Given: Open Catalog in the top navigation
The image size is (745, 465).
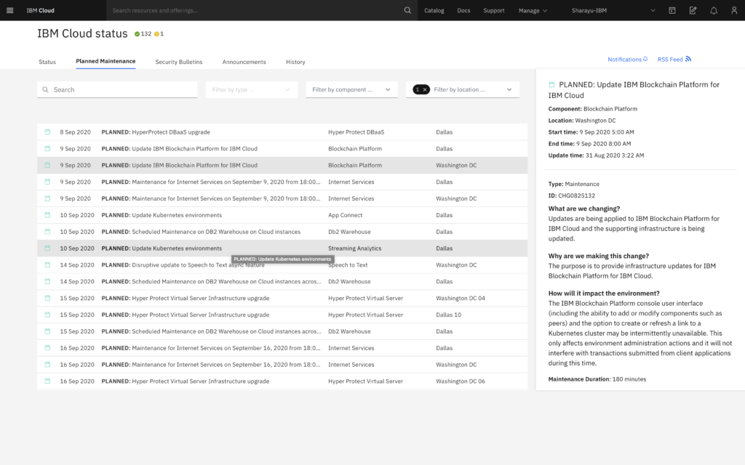Looking at the screenshot, I should [434, 10].
